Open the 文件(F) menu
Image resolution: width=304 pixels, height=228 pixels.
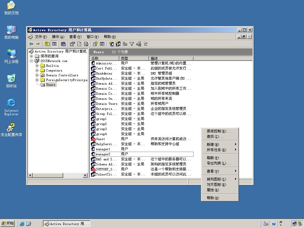(x=41, y=37)
